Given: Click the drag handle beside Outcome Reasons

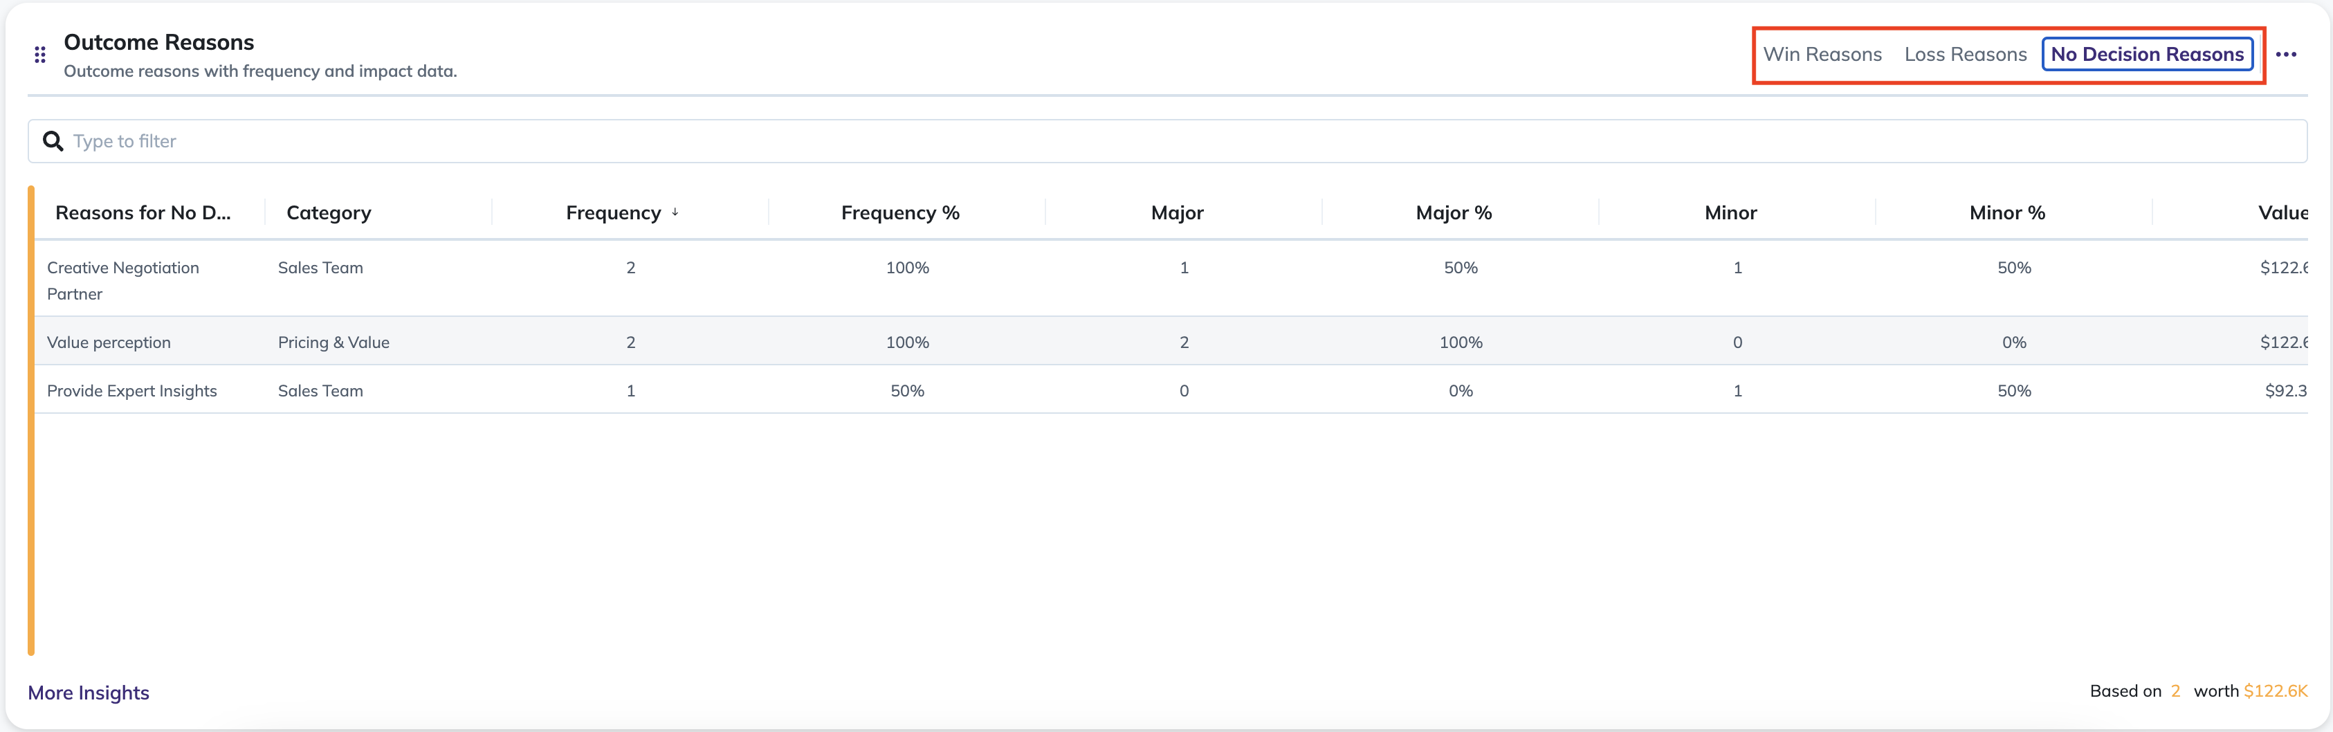Looking at the screenshot, I should (40, 55).
